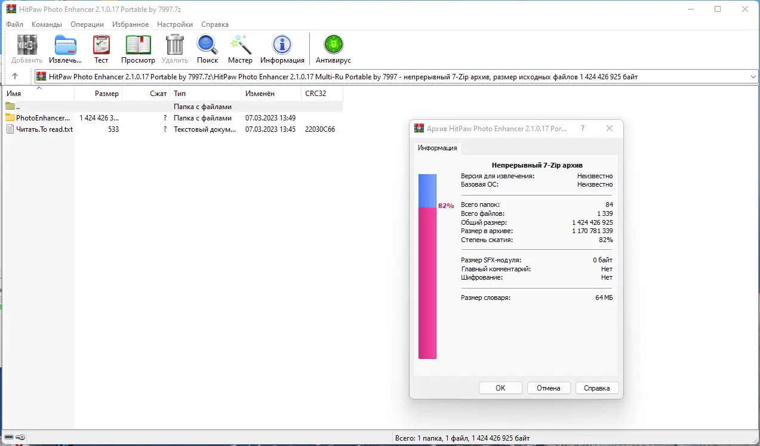
Task: Click the Размер словаря value 64 МБ
Action: coord(604,298)
